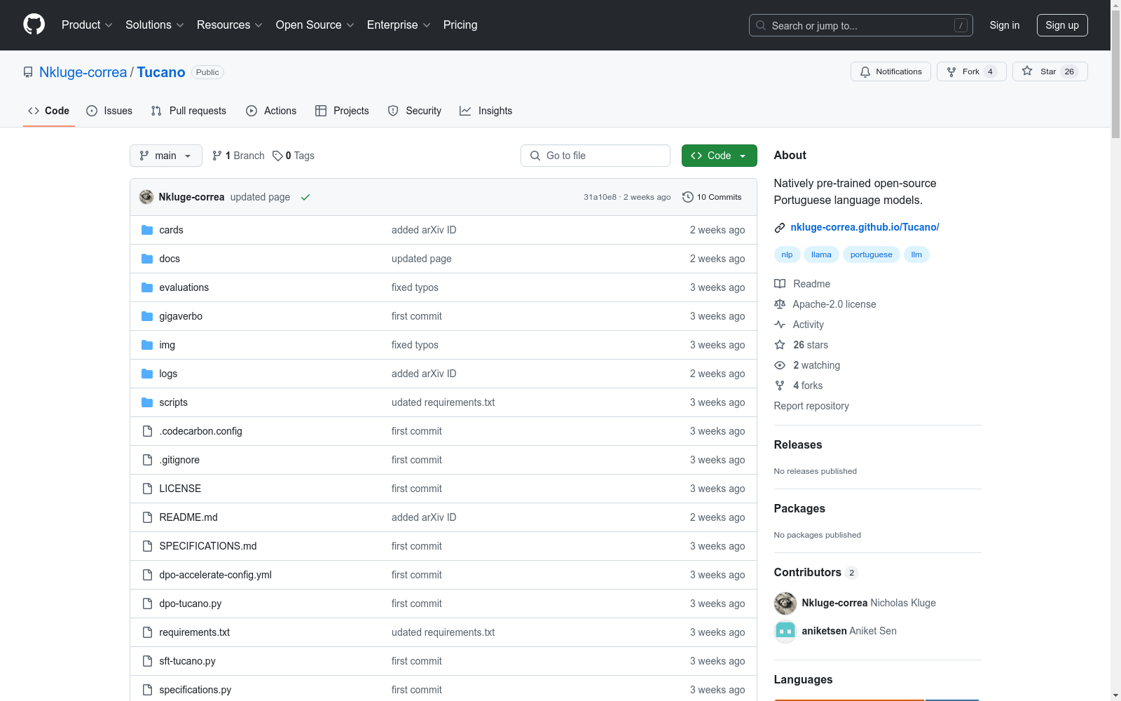1121x701 pixels.
Task: Click the Report repository link
Action: click(x=811, y=406)
